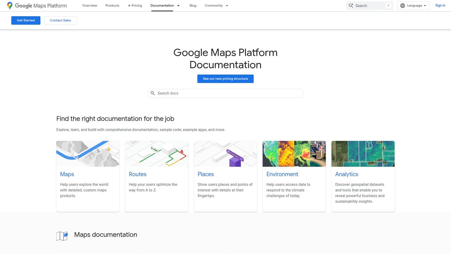This screenshot has height=254, width=451.
Task: Click the Maps card mountain thumbnail
Action: pyautogui.click(x=88, y=154)
